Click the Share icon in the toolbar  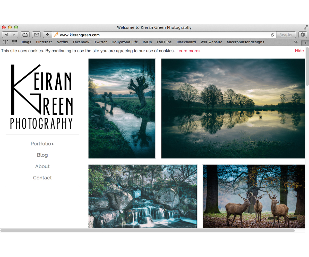[x=36, y=34]
